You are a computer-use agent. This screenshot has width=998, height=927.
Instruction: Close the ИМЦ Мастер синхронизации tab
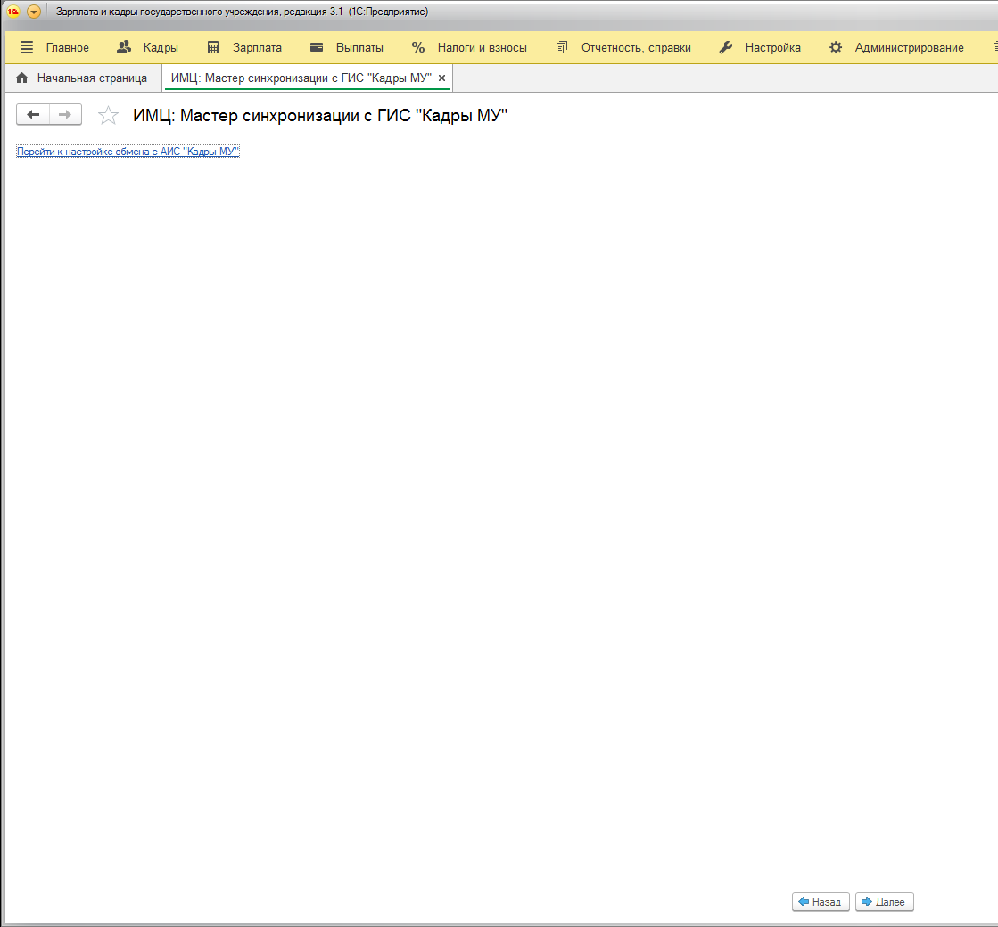[441, 78]
